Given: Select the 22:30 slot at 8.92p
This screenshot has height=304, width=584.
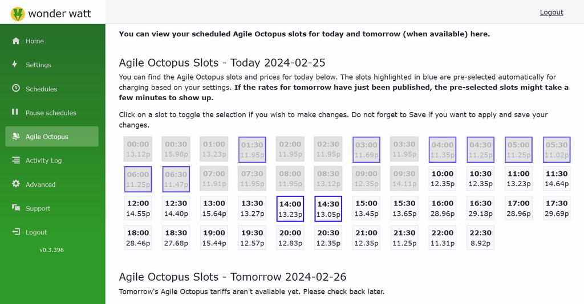Looking at the screenshot, I should pyautogui.click(x=480, y=238).
